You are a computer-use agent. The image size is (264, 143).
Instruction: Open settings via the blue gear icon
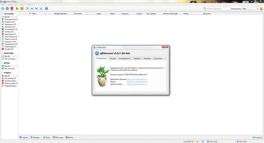tap(47, 9)
